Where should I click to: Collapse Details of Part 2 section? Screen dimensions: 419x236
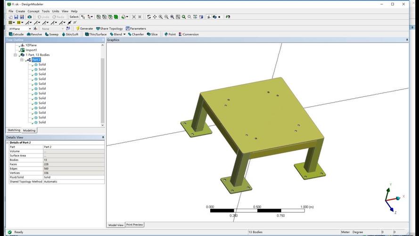click(8, 143)
